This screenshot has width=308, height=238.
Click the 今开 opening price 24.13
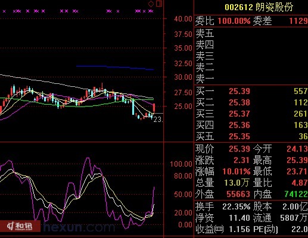click(297, 149)
